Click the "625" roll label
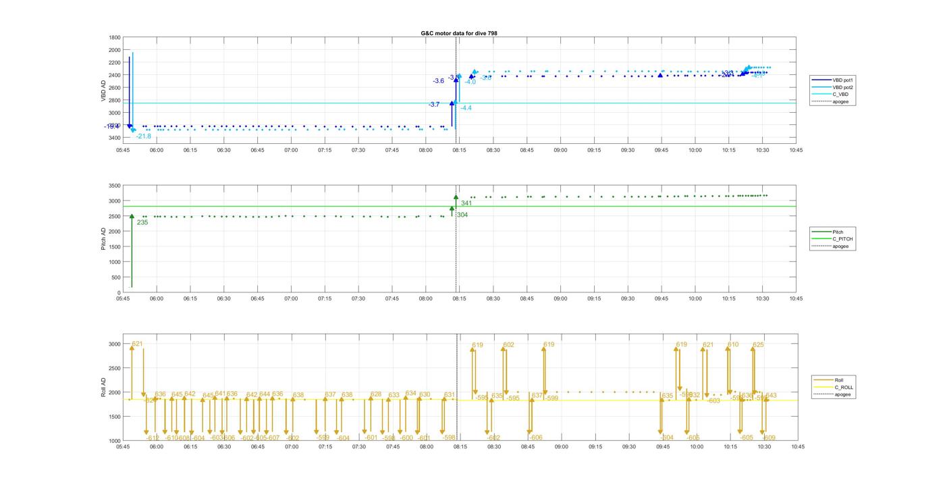Image resolution: width=945 pixels, height=495 pixels. (x=759, y=344)
